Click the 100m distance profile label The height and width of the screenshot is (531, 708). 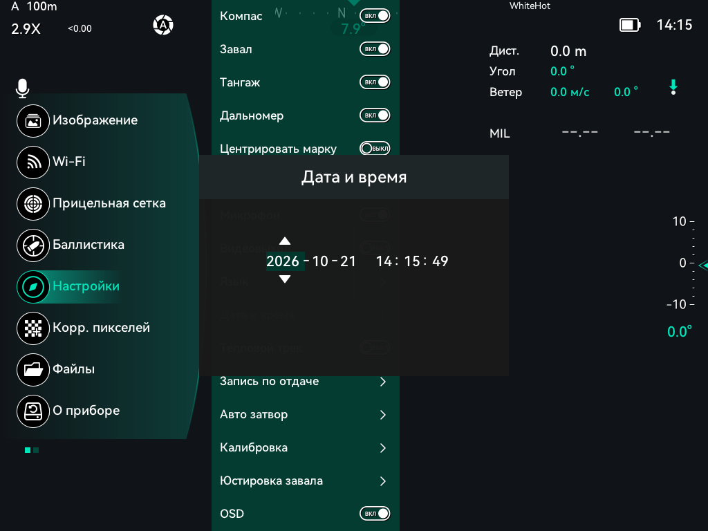pos(41,6)
